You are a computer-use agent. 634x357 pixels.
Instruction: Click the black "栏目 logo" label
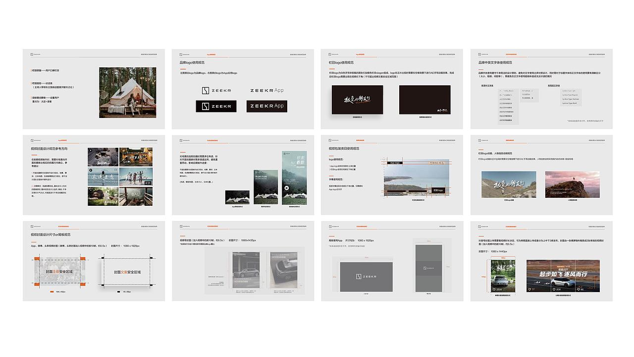438,190
